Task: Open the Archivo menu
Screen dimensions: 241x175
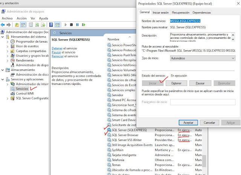Action: point(7,18)
